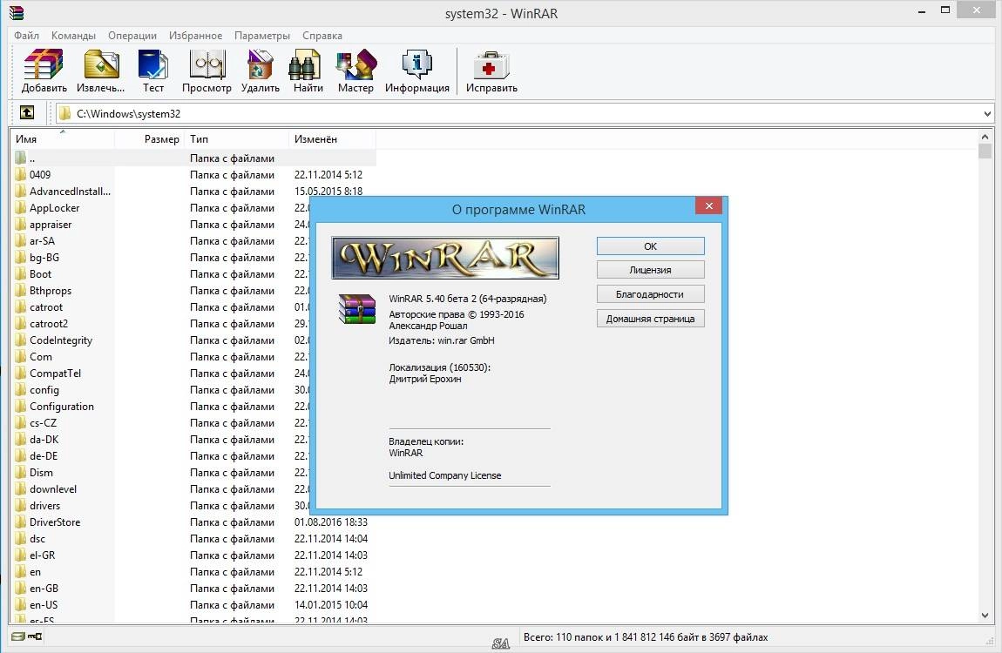Select the Dism folder icon
The width and height of the screenshot is (1002, 653).
[20, 473]
